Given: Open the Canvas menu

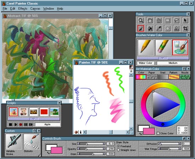Looking at the screenshot, I should pyautogui.click(x=35, y=9).
